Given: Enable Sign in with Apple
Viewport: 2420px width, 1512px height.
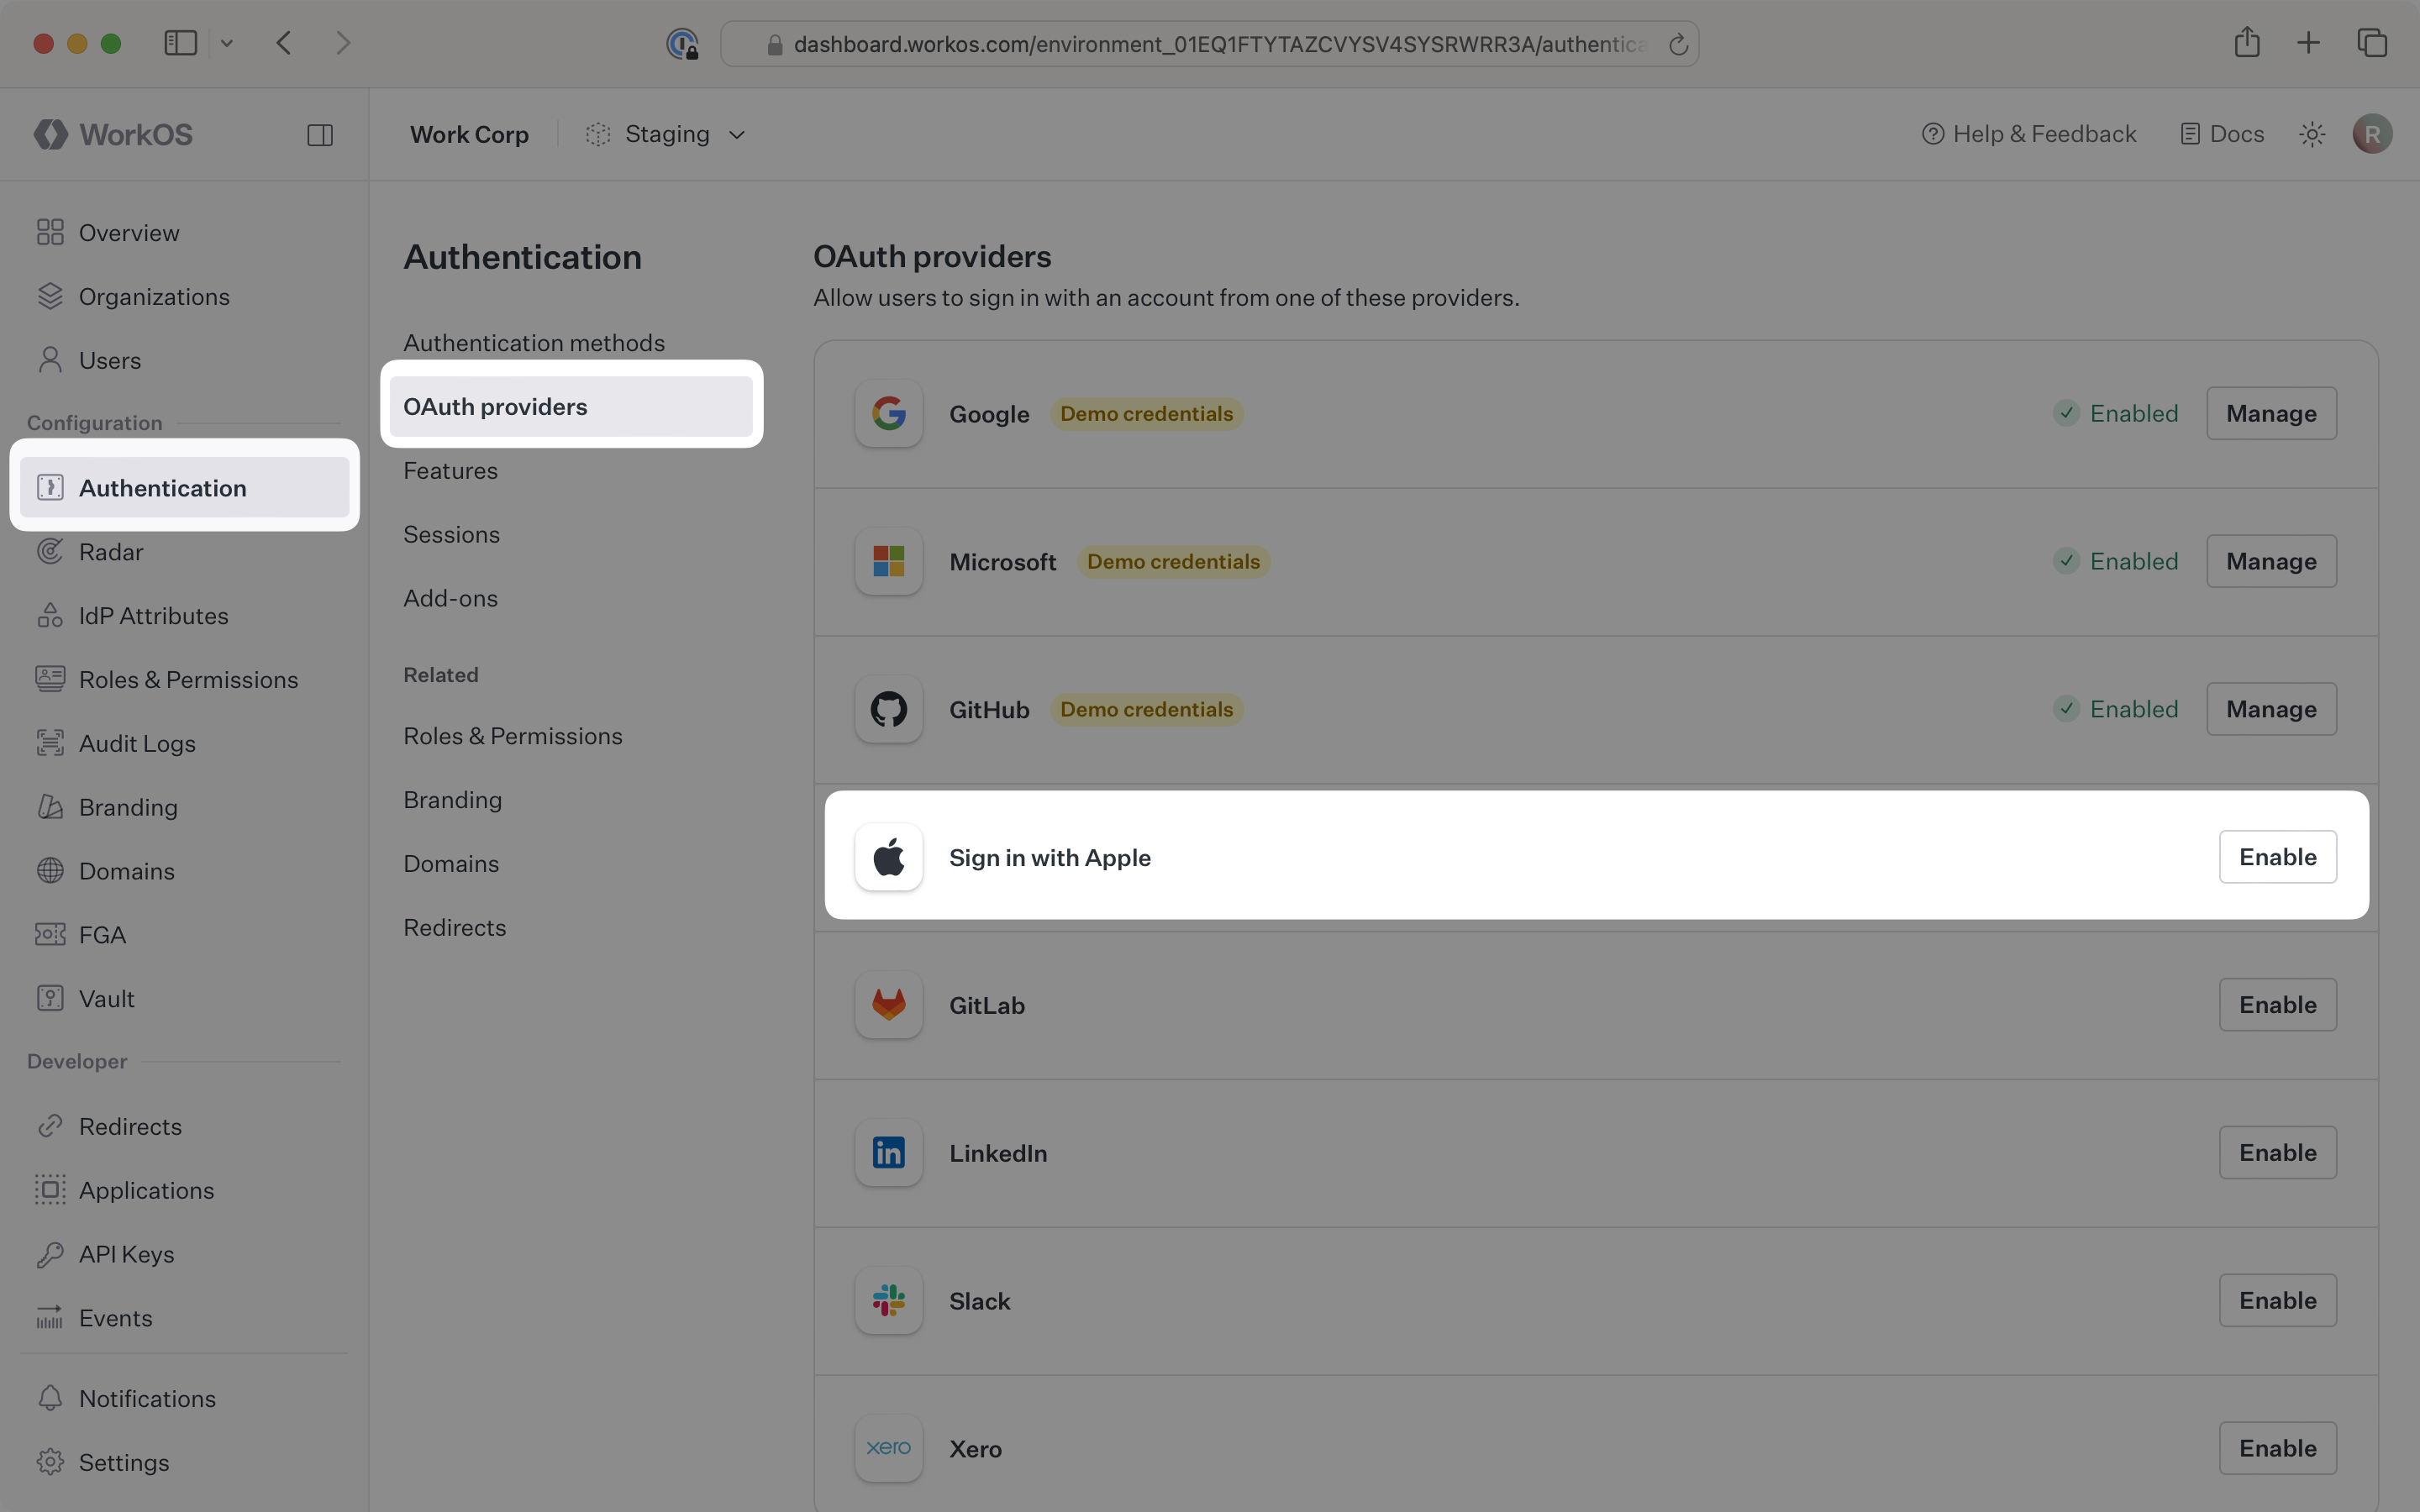Looking at the screenshot, I should click(2277, 857).
